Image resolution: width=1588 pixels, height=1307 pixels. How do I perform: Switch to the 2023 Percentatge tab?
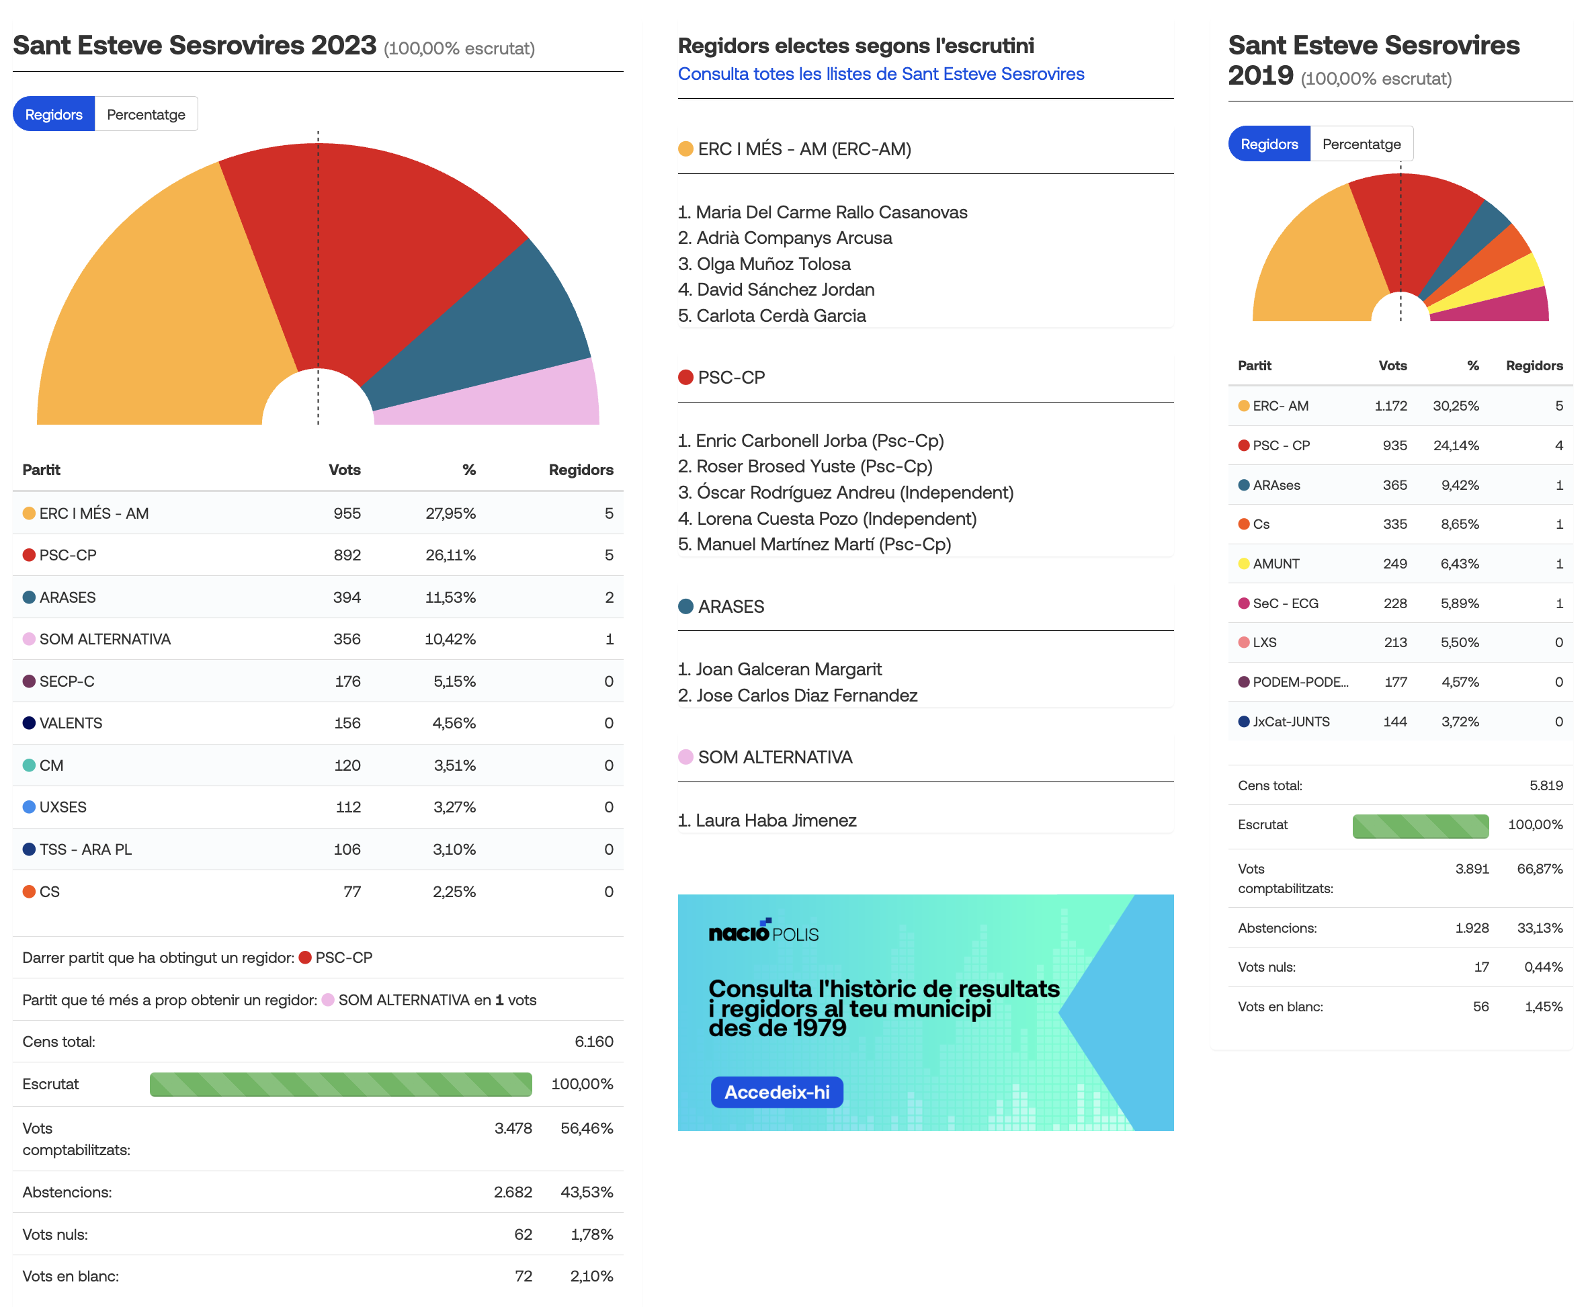(146, 114)
